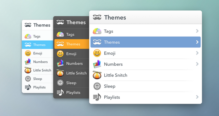
Task: Select "Sleep" label in large white window
Action: pyautogui.click(x=110, y=86)
